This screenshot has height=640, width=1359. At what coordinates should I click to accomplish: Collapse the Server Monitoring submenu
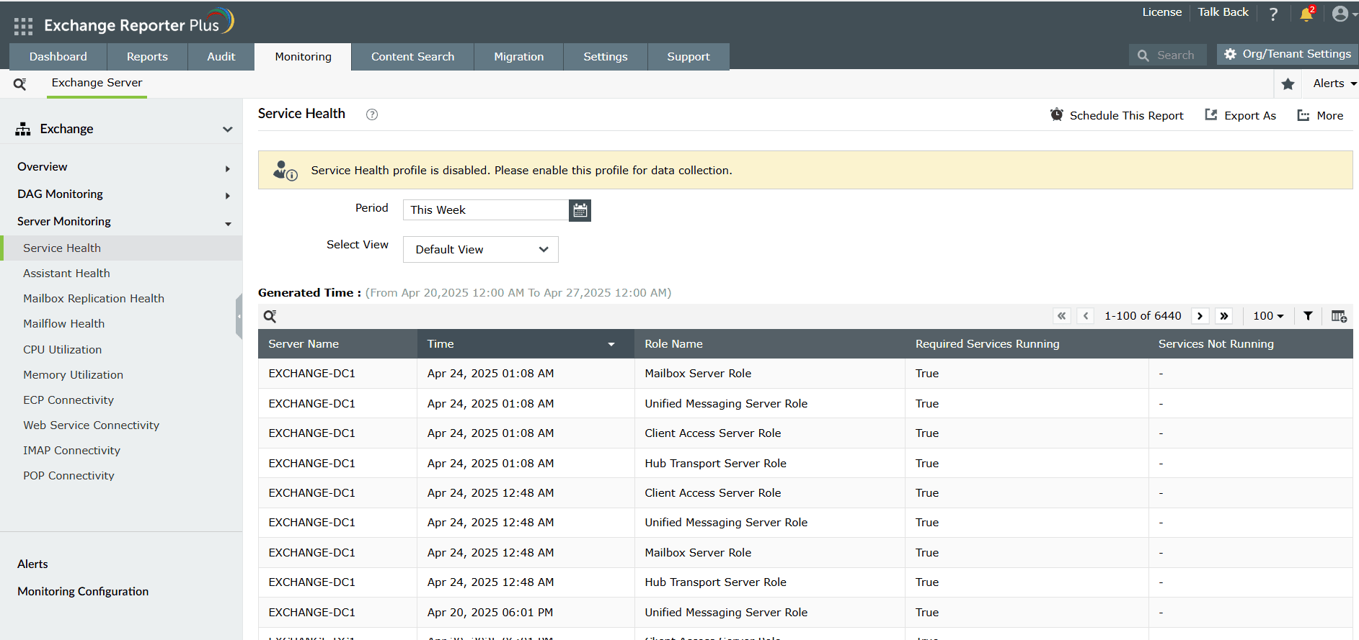click(228, 224)
